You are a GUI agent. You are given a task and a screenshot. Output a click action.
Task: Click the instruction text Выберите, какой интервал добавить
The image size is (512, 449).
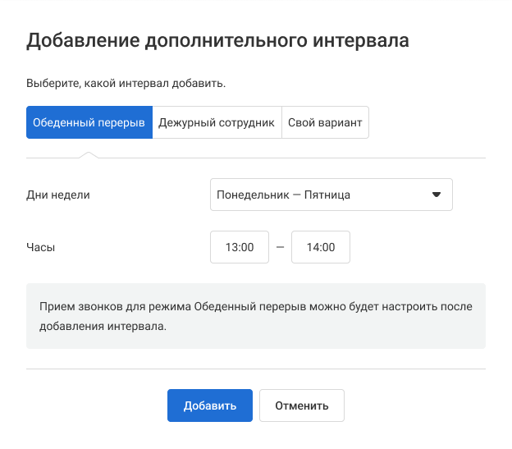tap(126, 84)
